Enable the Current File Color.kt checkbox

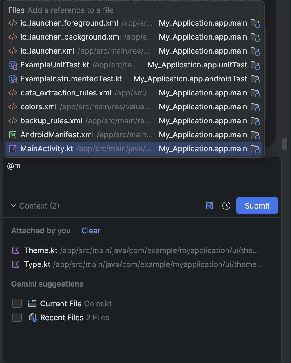[17, 303]
